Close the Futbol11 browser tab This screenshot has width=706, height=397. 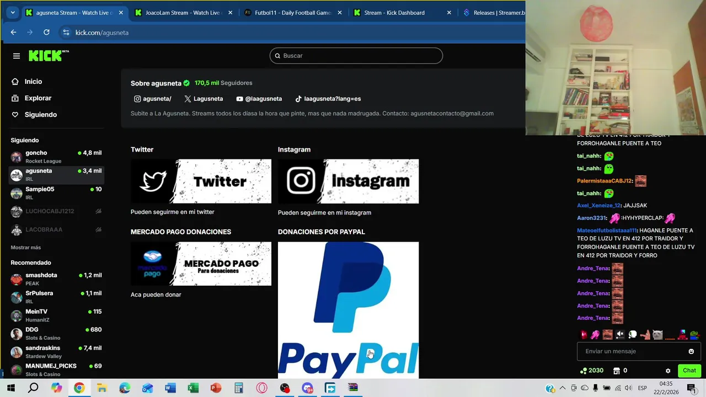340,13
